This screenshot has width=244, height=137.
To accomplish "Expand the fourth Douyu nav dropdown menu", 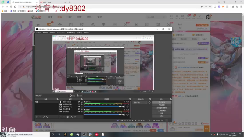I will (80, 17).
